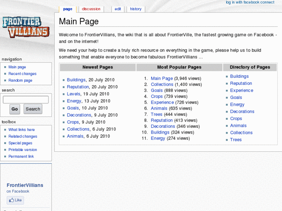
Task: Click the Main Page heading
Action: click(79, 21)
